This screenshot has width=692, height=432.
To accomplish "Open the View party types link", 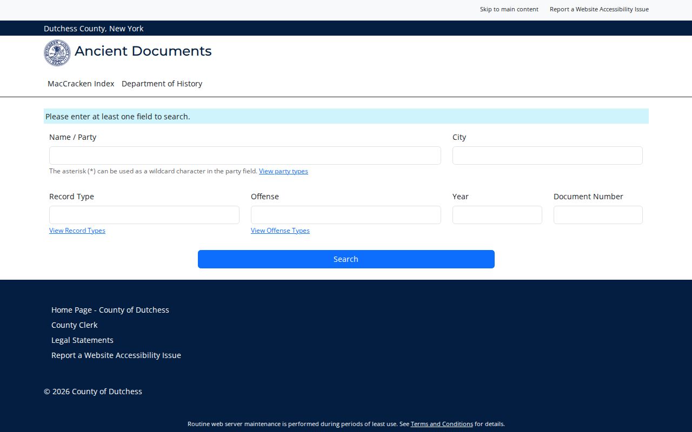I will 283,171.
